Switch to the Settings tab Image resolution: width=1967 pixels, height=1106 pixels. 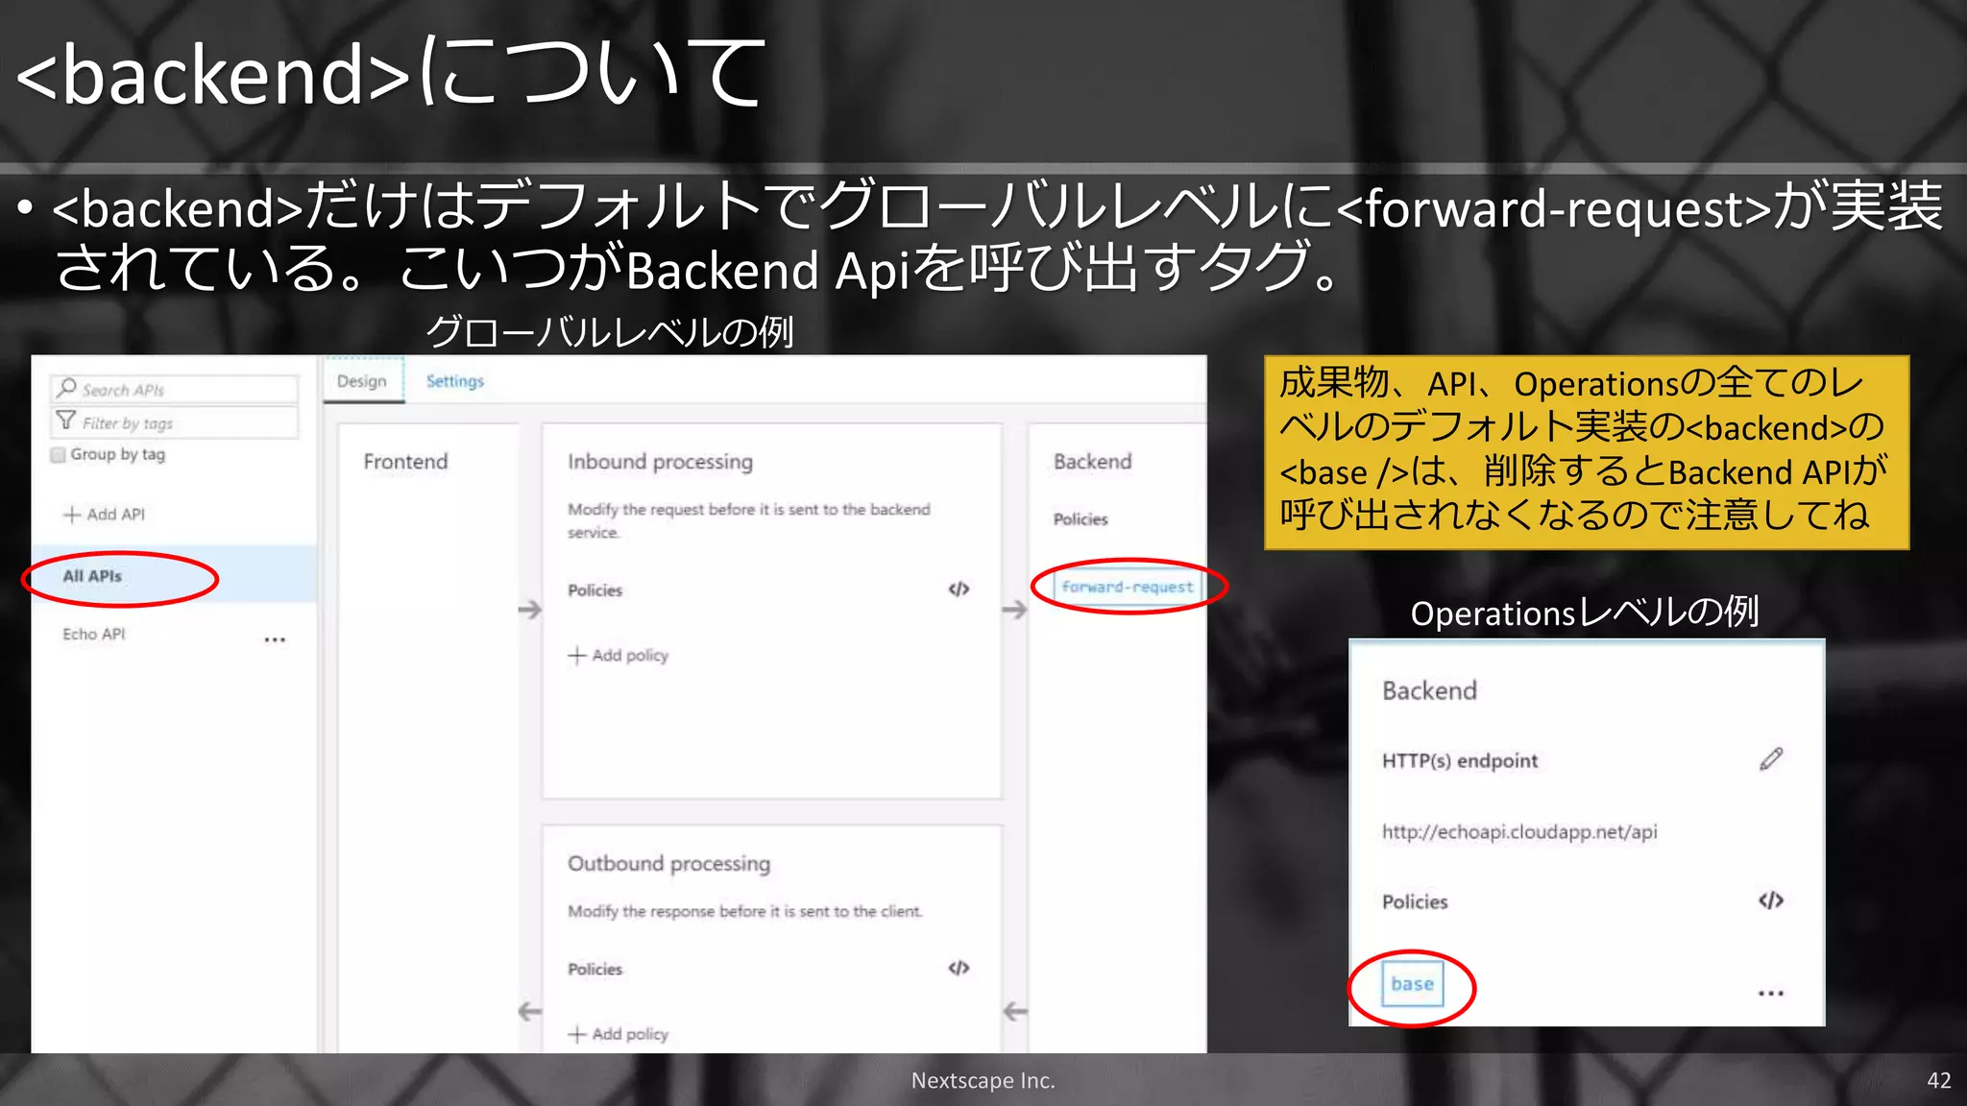pyautogui.click(x=455, y=381)
